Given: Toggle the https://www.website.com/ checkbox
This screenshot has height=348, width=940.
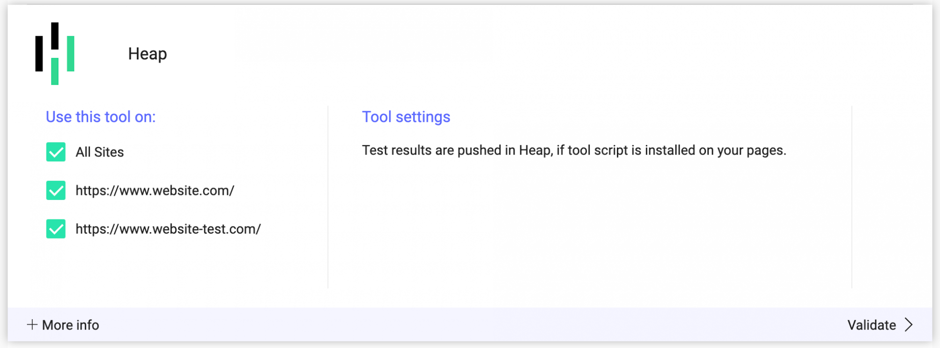Looking at the screenshot, I should (56, 191).
